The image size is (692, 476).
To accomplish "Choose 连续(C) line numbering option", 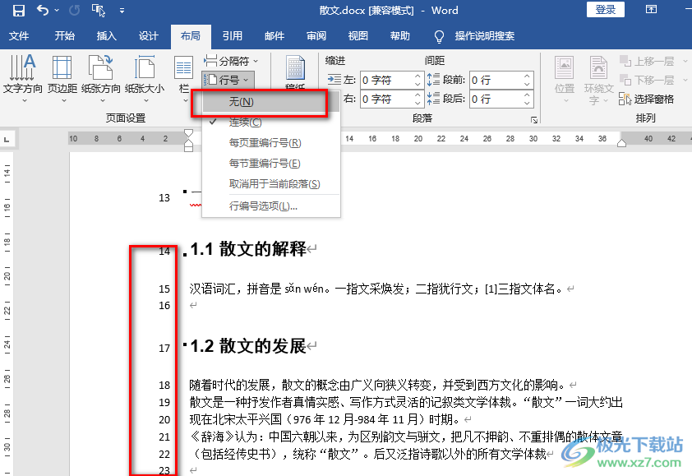I will [270, 122].
